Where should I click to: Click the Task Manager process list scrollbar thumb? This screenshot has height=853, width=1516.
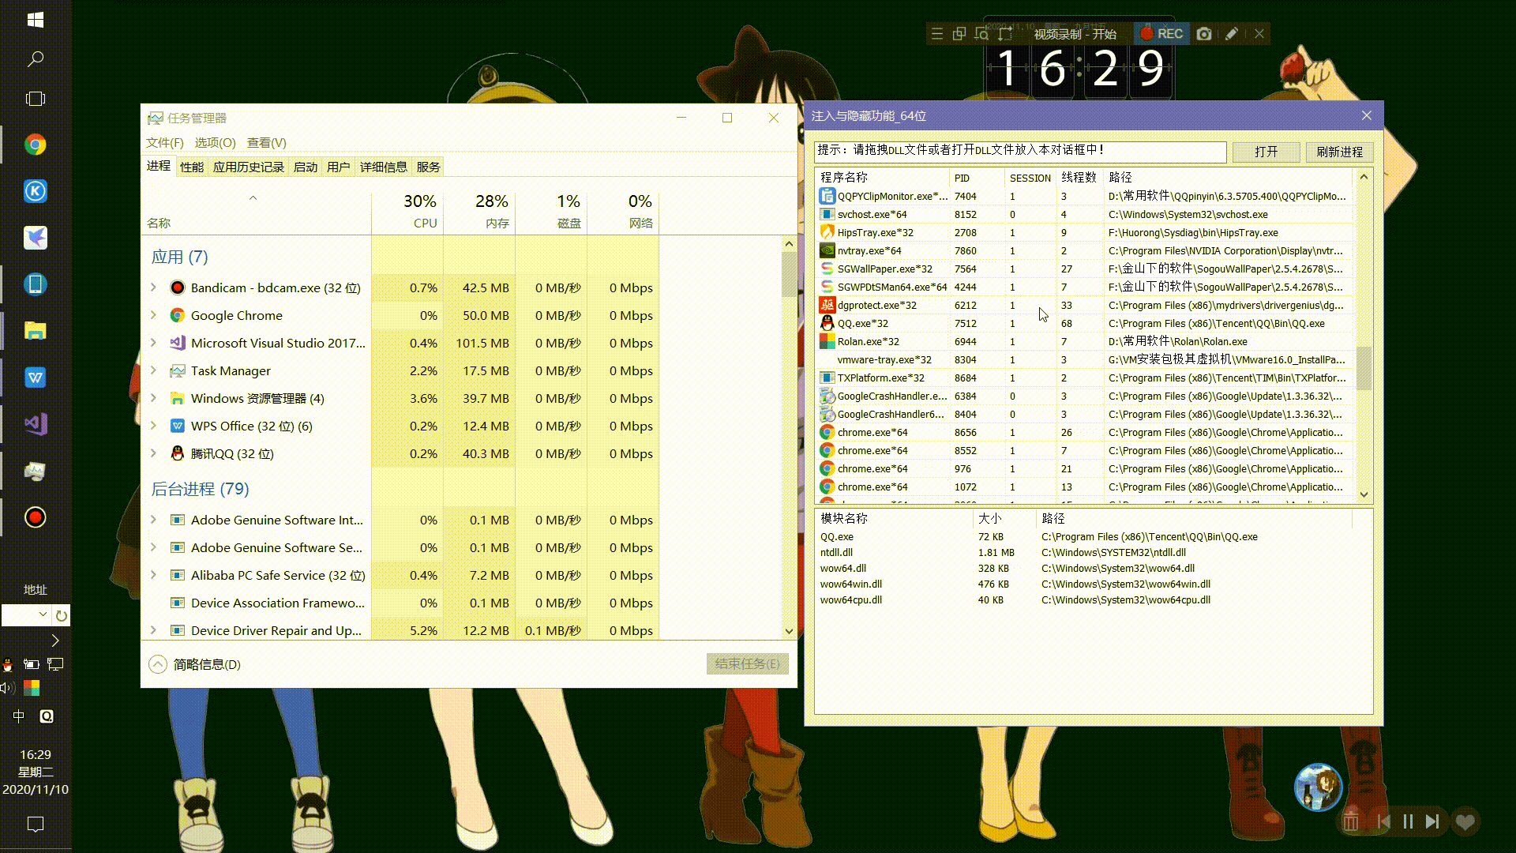click(789, 274)
